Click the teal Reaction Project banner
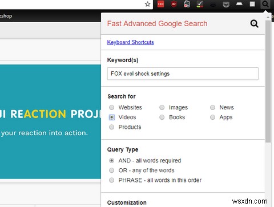 point(50,121)
